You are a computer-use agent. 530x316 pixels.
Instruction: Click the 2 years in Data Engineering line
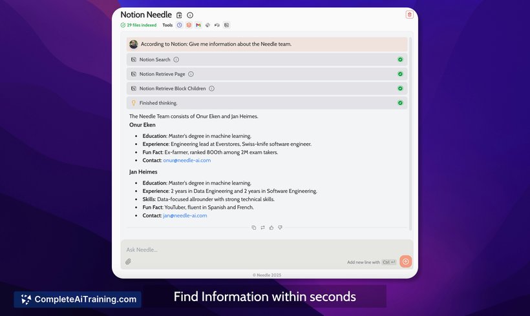click(229, 192)
